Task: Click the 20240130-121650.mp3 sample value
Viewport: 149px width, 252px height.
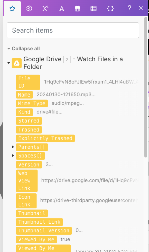Action: 66,95
